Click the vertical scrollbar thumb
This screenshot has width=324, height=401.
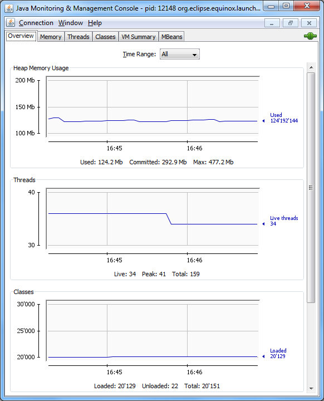(311, 188)
